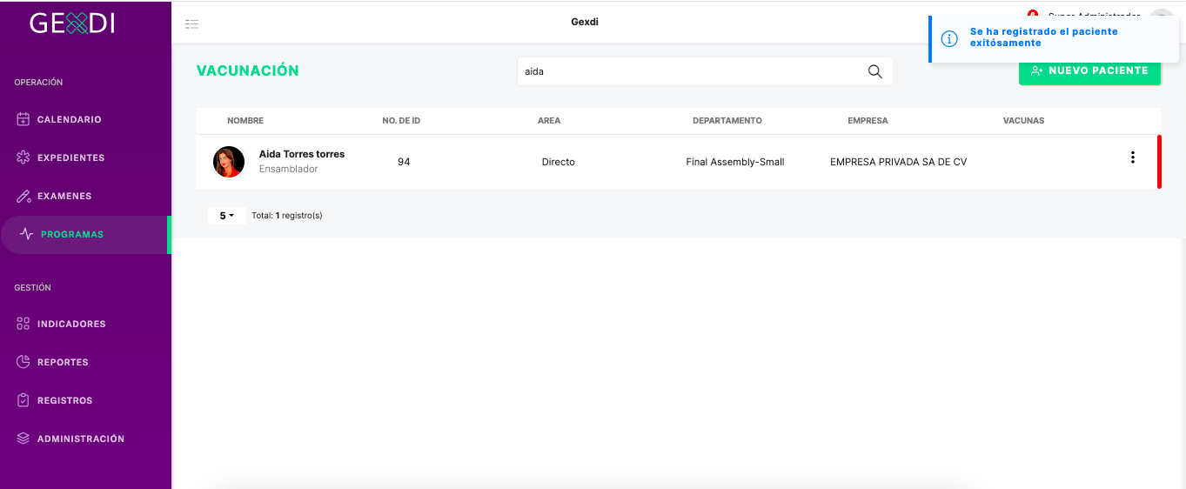Click the success notification message
The image size is (1186, 489).
pos(1044,37)
